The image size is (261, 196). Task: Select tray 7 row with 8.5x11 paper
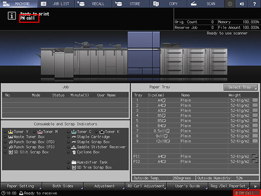(x=195, y=131)
